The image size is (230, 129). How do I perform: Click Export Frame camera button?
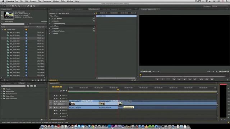(212, 79)
